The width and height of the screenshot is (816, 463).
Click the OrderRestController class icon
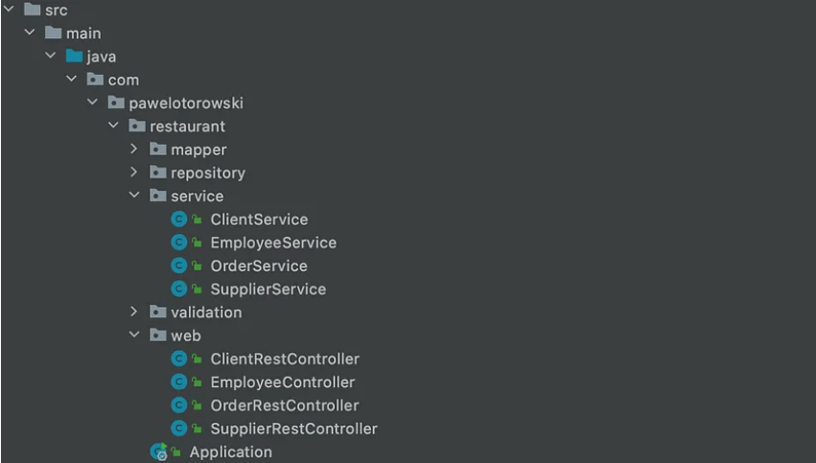(178, 405)
